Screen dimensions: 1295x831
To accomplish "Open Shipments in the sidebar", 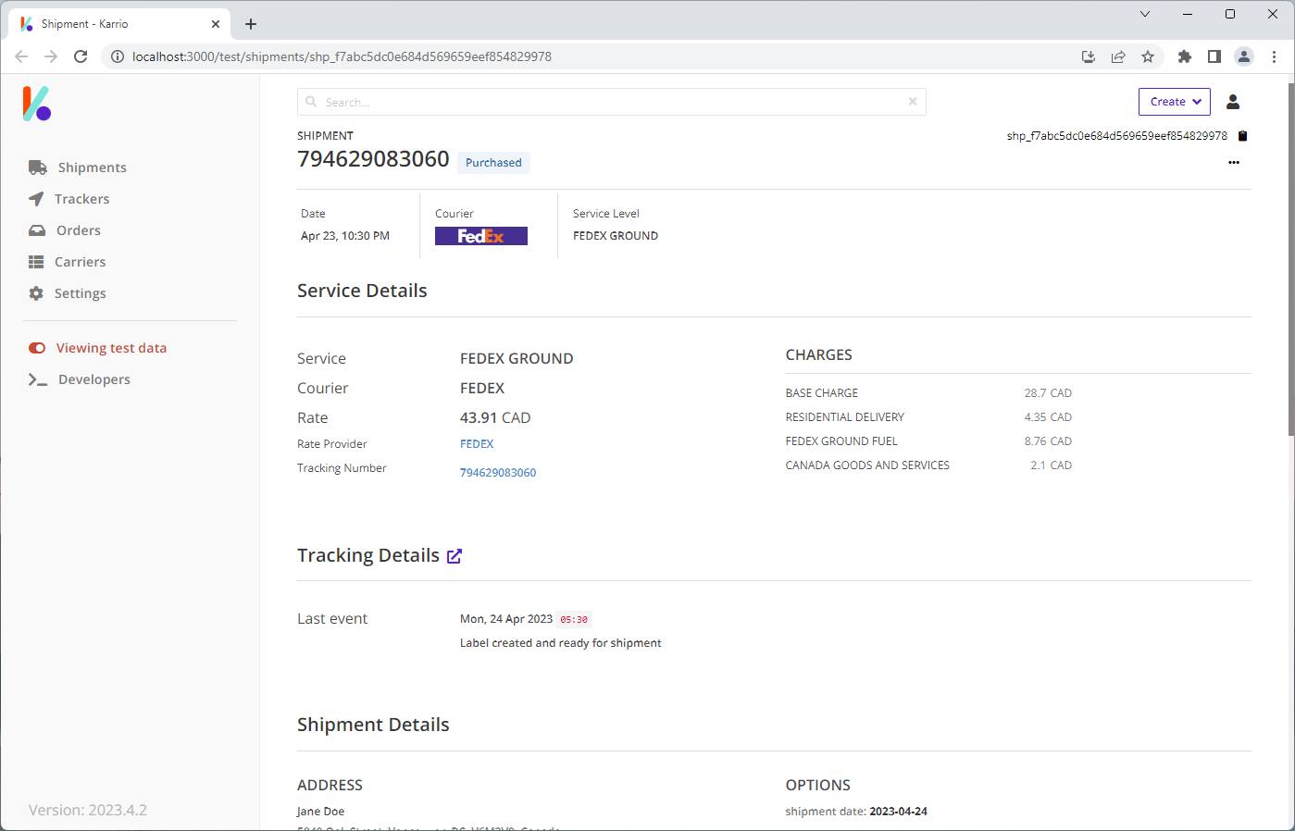I will [x=78, y=167].
